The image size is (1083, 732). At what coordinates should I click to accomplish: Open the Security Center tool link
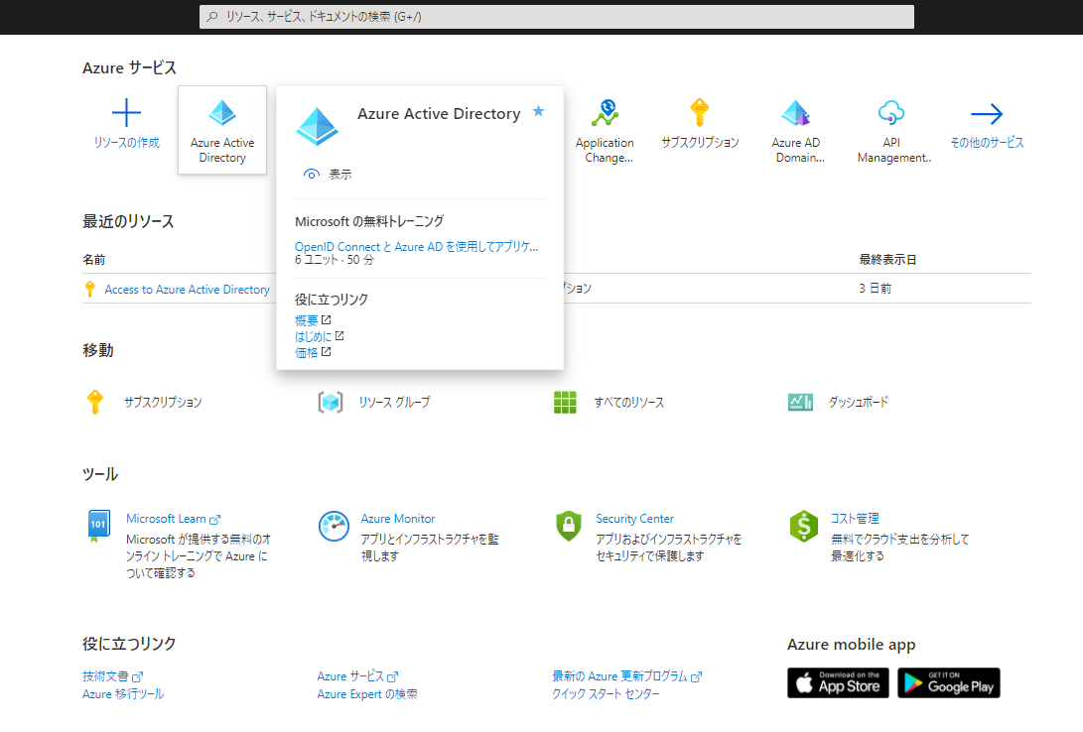click(634, 519)
